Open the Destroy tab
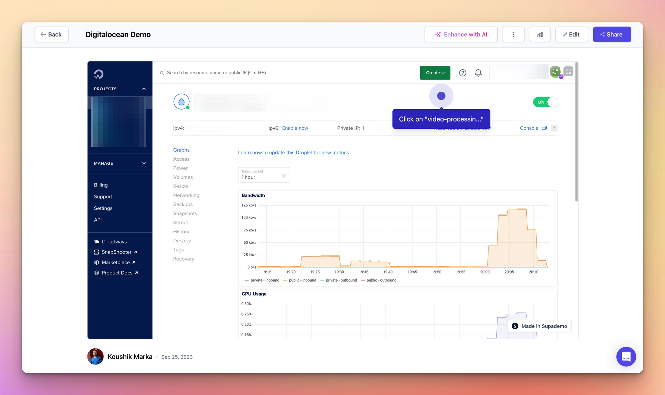The width and height of the screenshot is (665, 395). coord(182,241)
